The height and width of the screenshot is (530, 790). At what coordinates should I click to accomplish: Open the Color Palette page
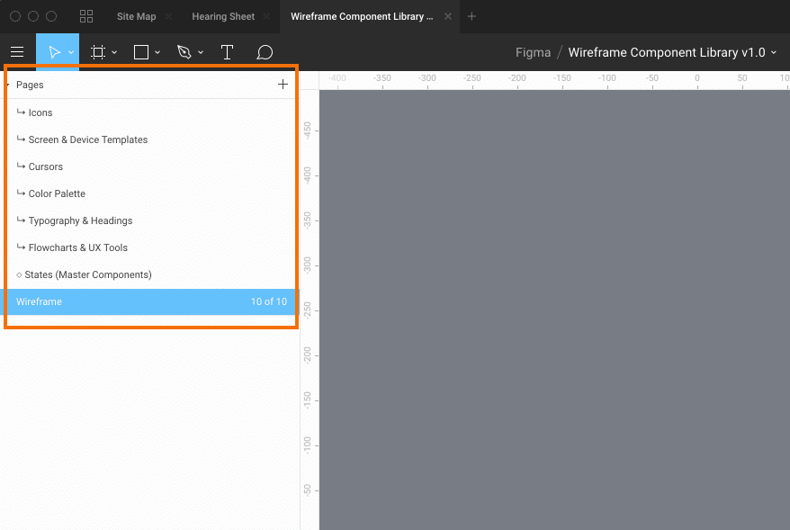point(150,193)
